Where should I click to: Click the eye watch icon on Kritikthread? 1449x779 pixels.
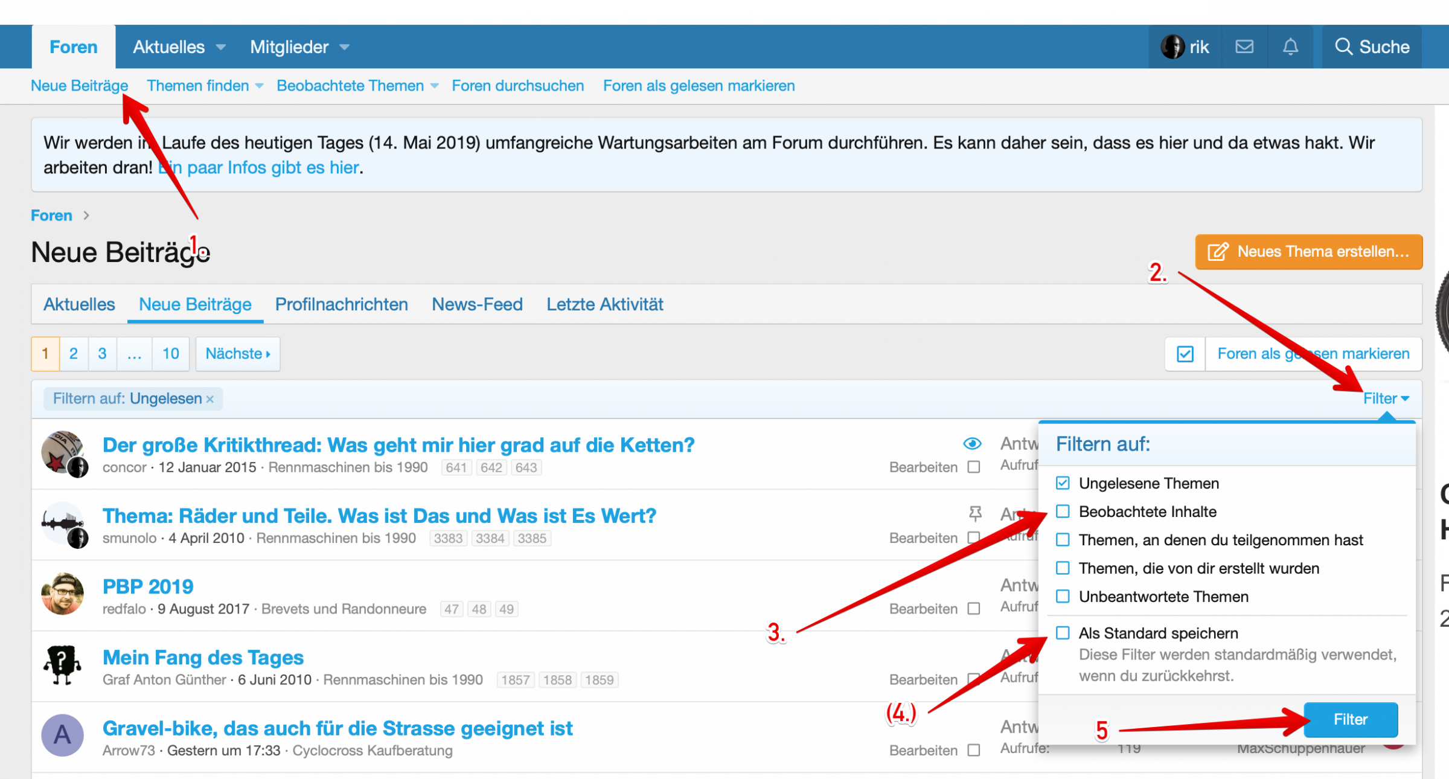tap(972, 444)
